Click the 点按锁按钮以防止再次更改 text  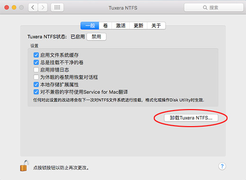pyautogui.click(x=61, y=168)
